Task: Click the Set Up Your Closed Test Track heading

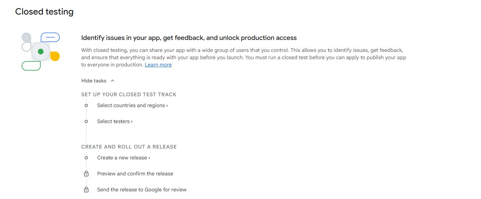Action: 129,94
